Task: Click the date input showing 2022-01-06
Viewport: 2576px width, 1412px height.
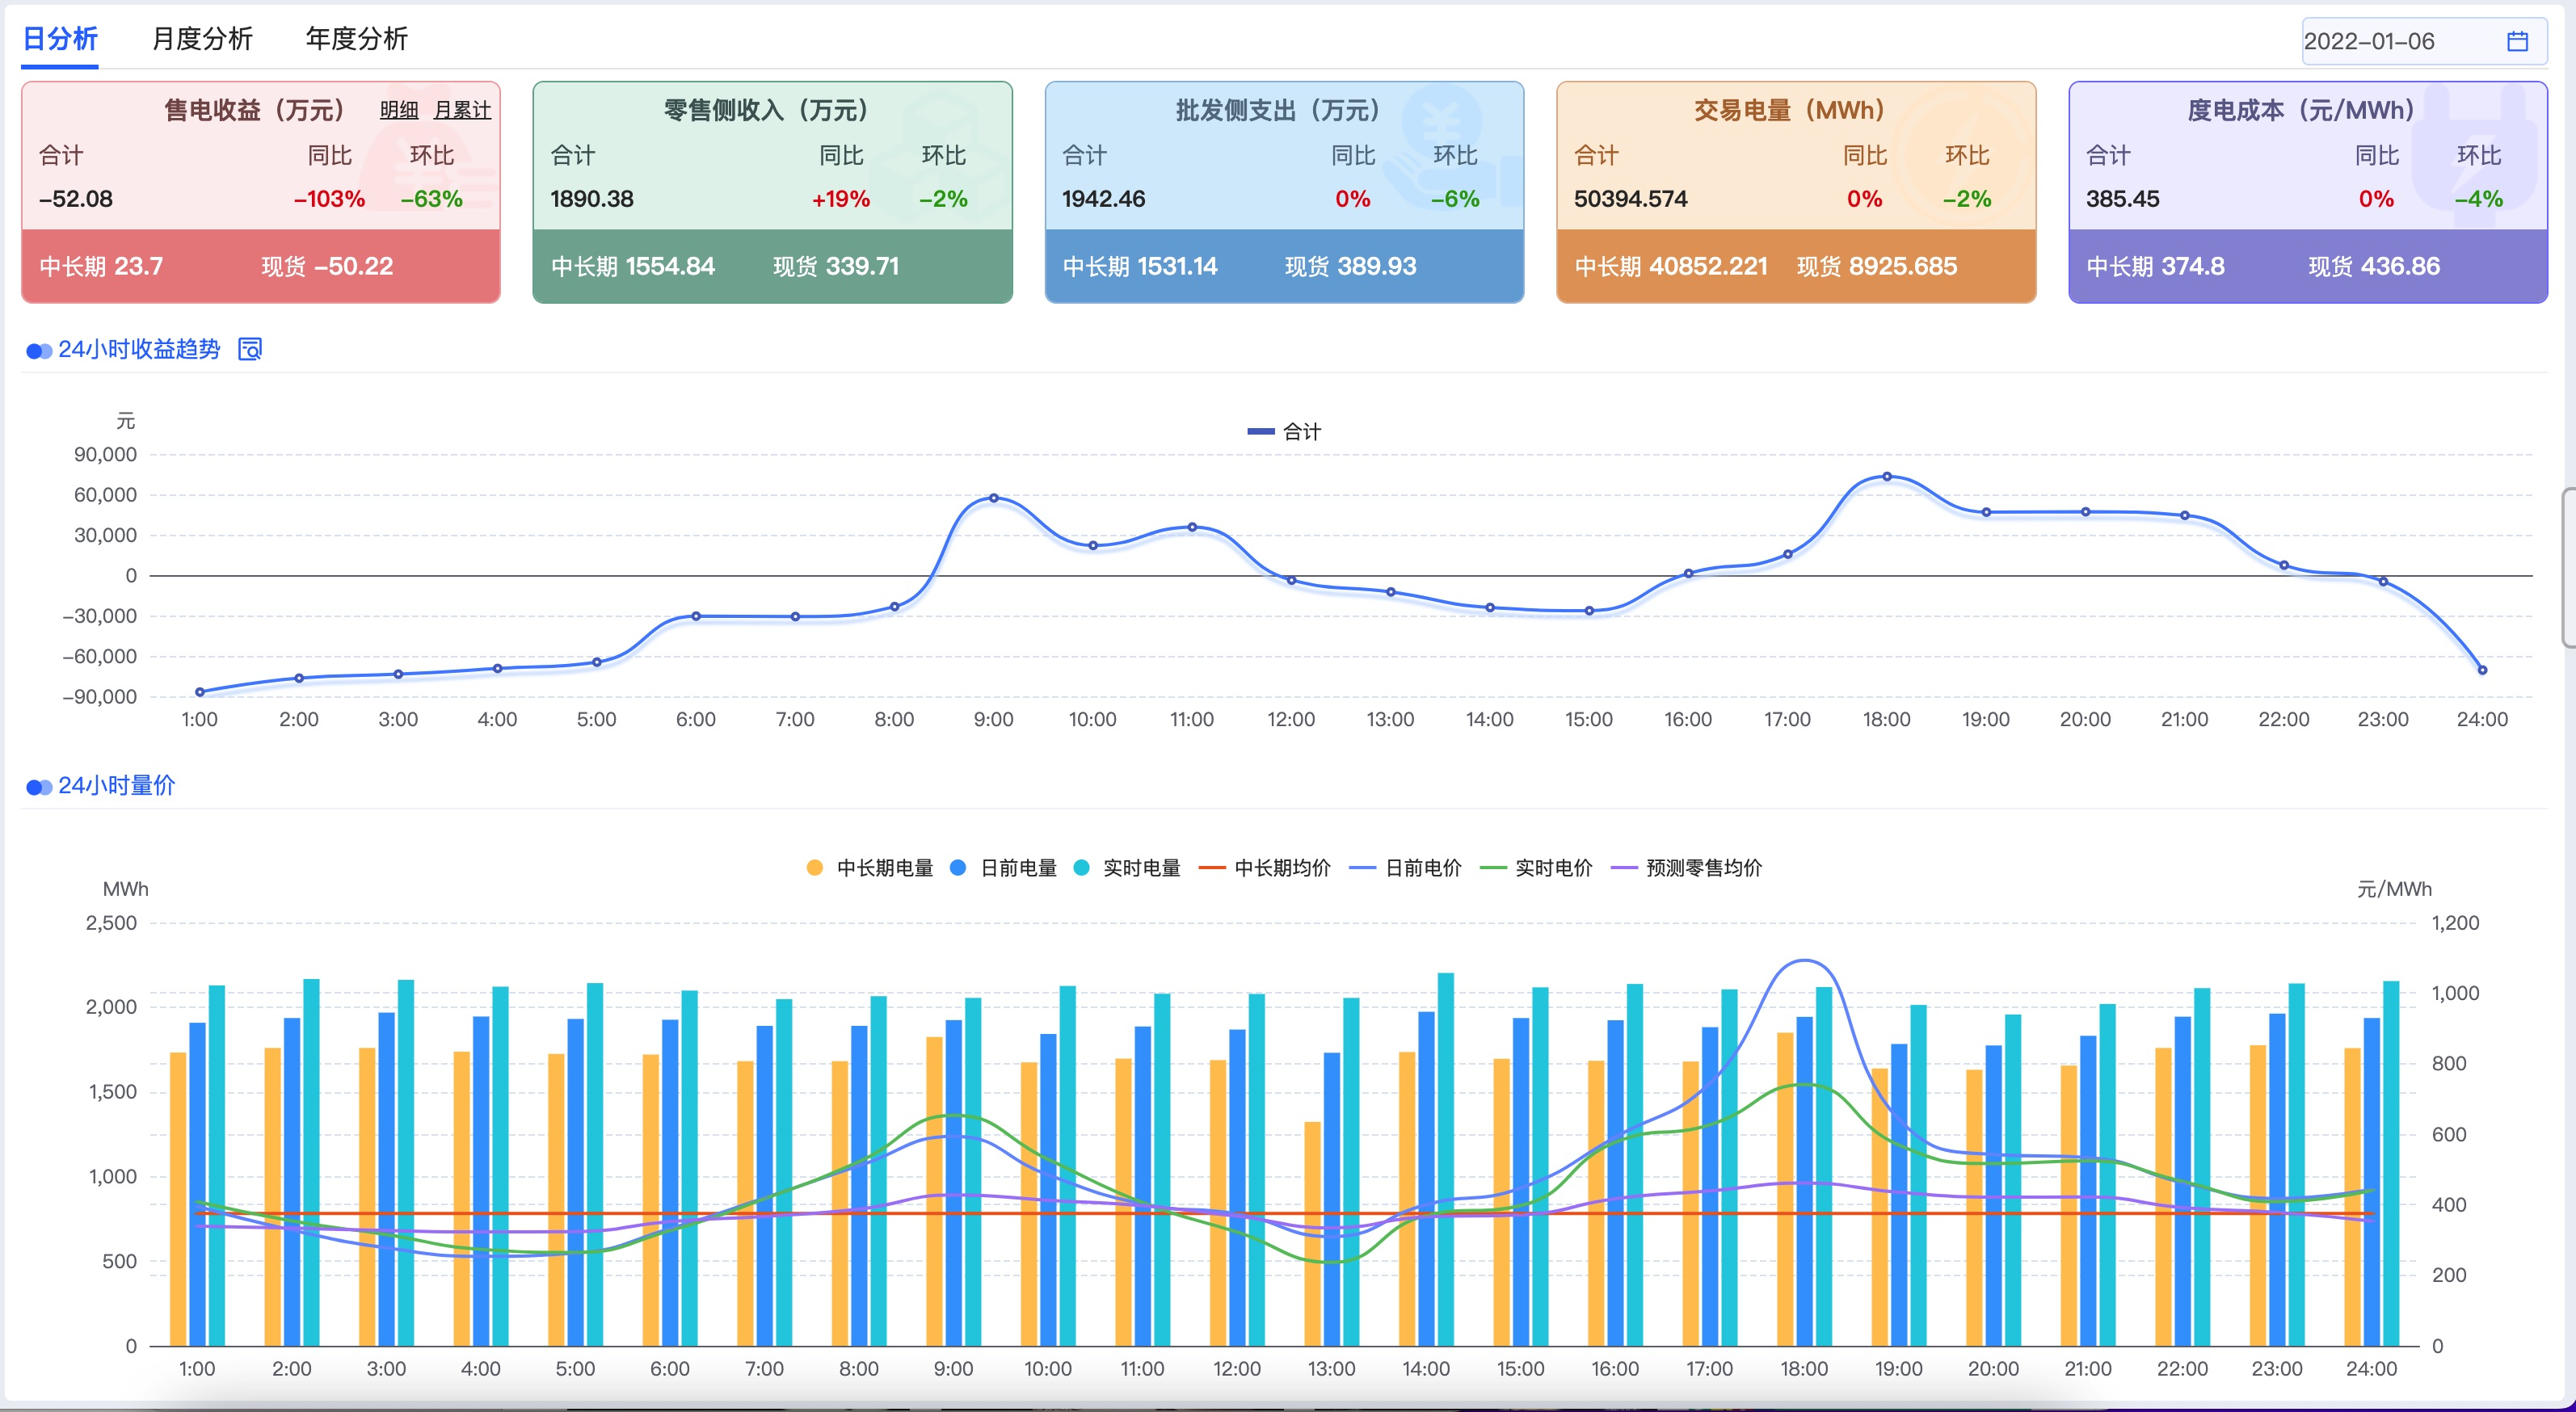Action: click(2424, 41)
